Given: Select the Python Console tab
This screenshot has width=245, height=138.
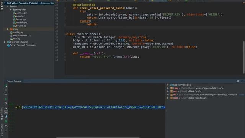Looking at the screenshot, I should [14, 81].
